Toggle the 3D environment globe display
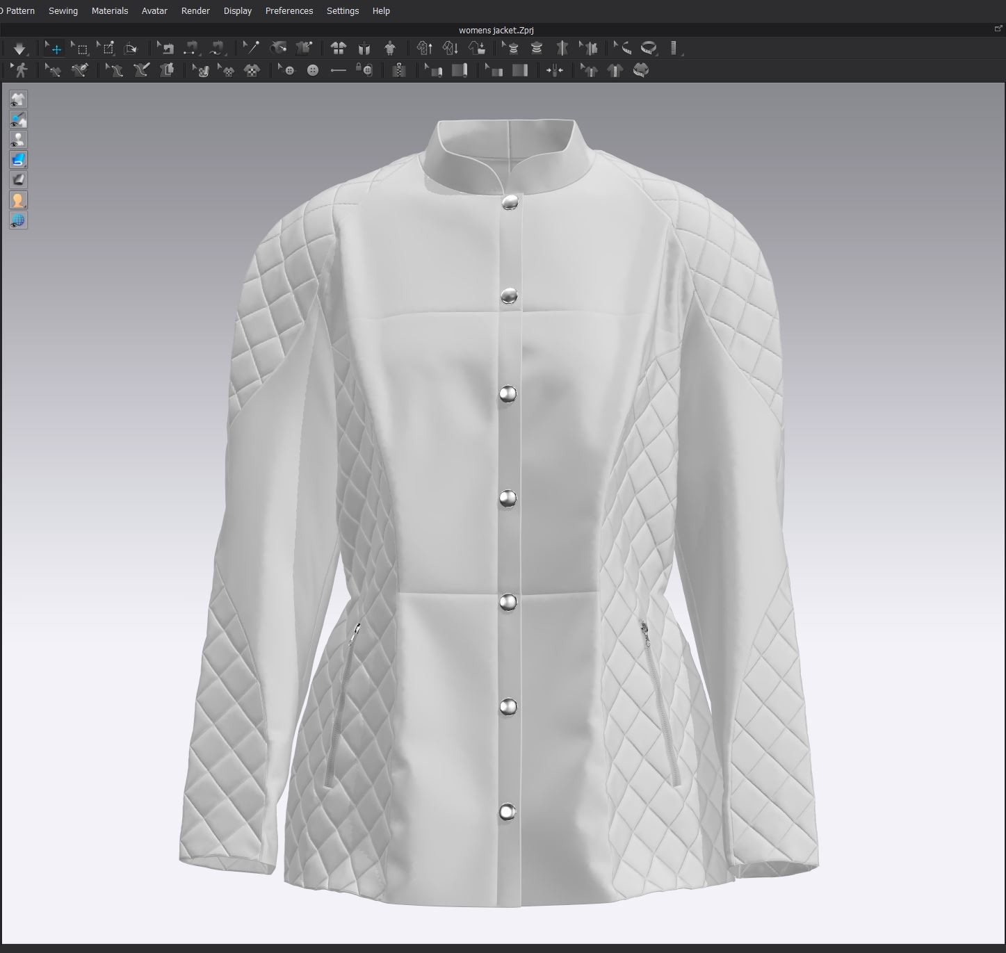 19,220
